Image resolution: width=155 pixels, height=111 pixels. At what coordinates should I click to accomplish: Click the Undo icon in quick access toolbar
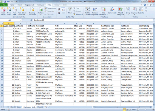[x=8, y=1]
